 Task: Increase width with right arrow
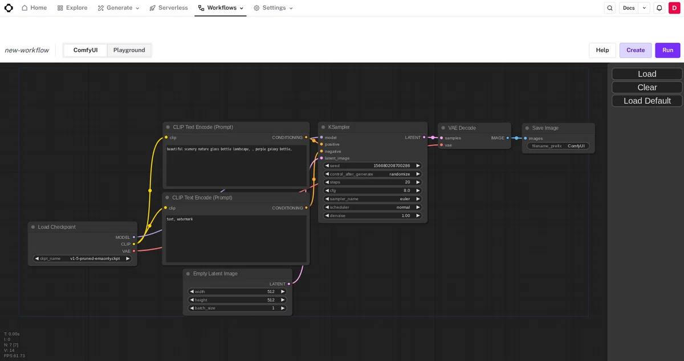click(x=283, y=291)
